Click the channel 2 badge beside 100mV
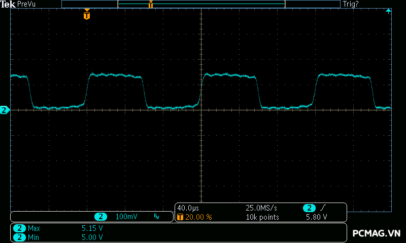Viewport: 406px width, 243px height. pos(101,217)
